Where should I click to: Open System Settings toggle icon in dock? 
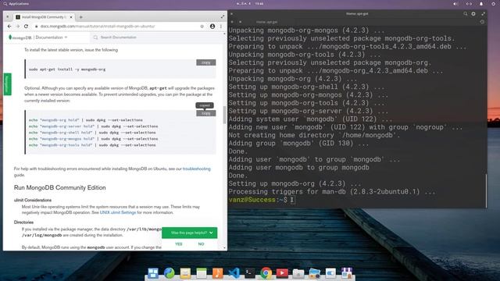click(330, 273)
